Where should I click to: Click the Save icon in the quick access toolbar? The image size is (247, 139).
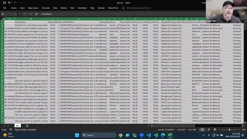click(4, 3)
